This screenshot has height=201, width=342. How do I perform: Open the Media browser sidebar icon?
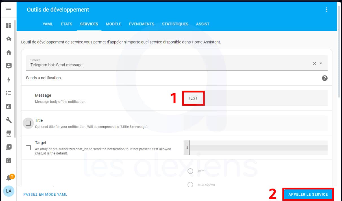coord(9,147)
